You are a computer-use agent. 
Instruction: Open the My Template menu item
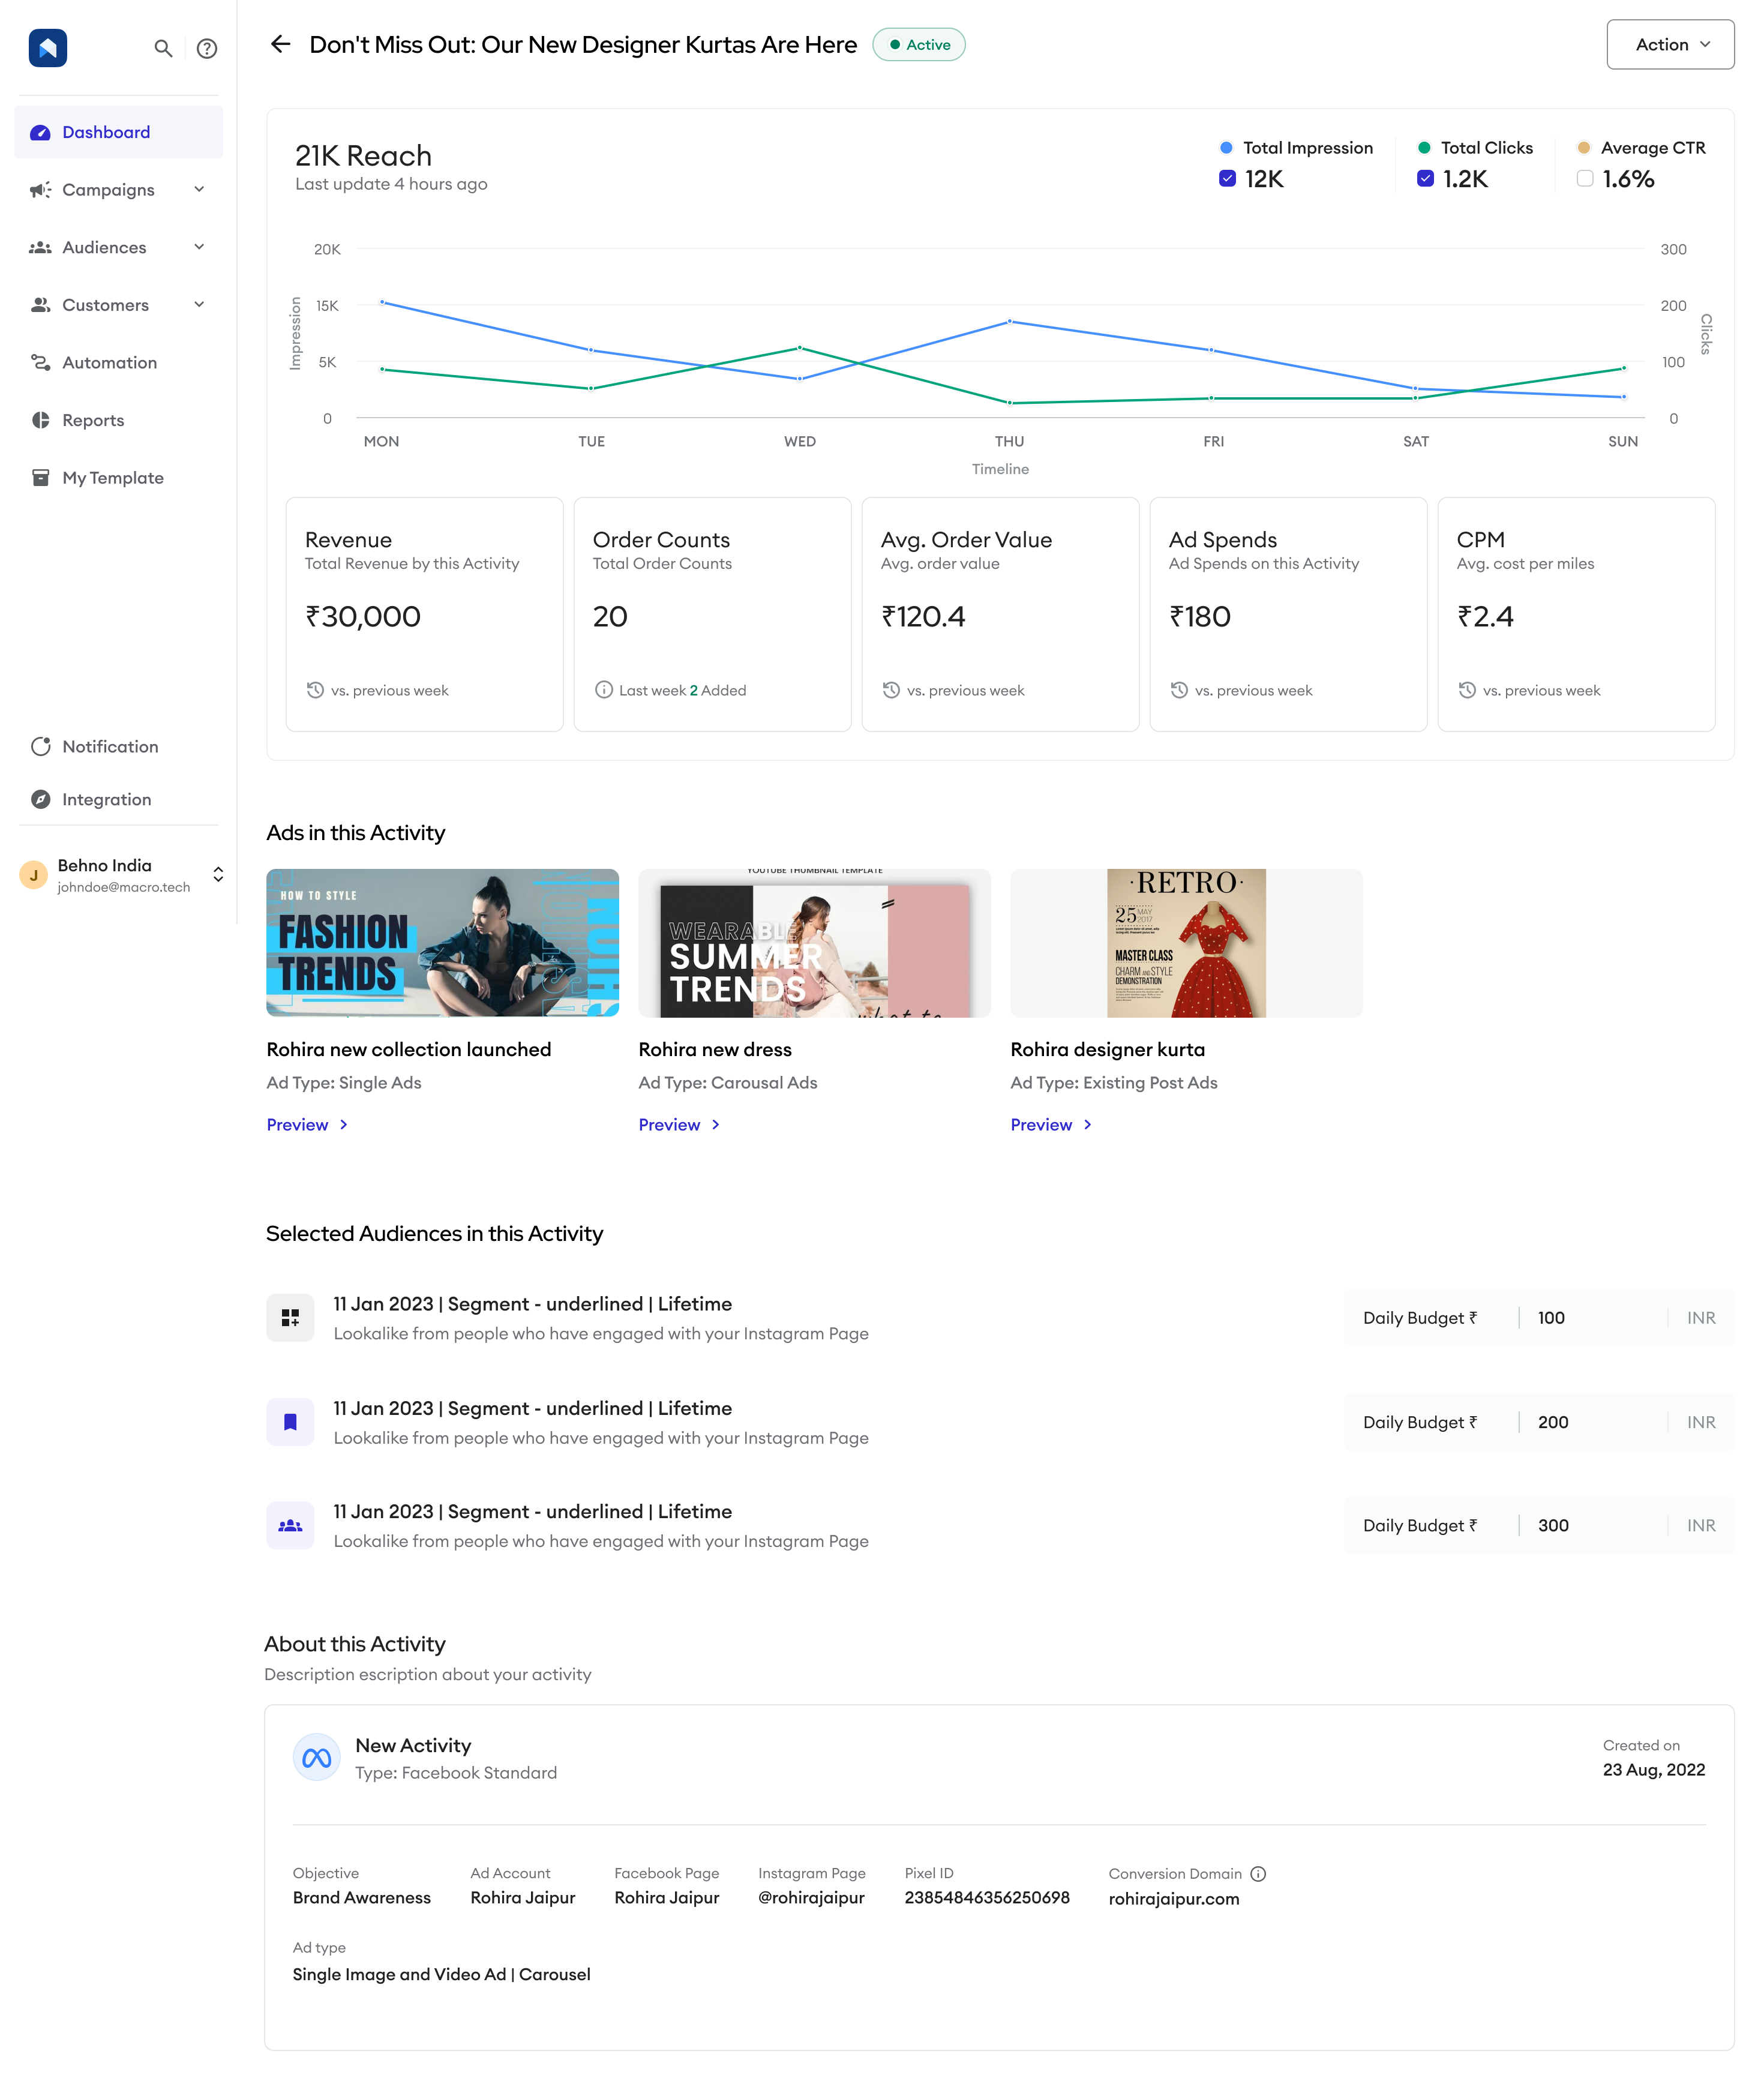click(x=118, y=477)
